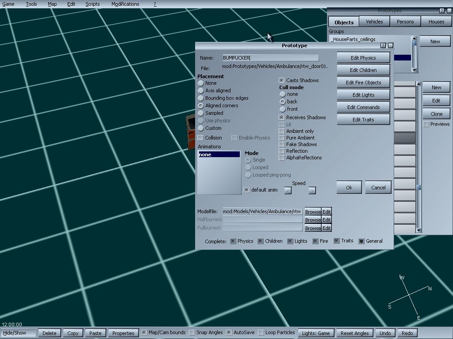Switch to the Vehicles tab
453x339 pixels.
coord(374,22)
